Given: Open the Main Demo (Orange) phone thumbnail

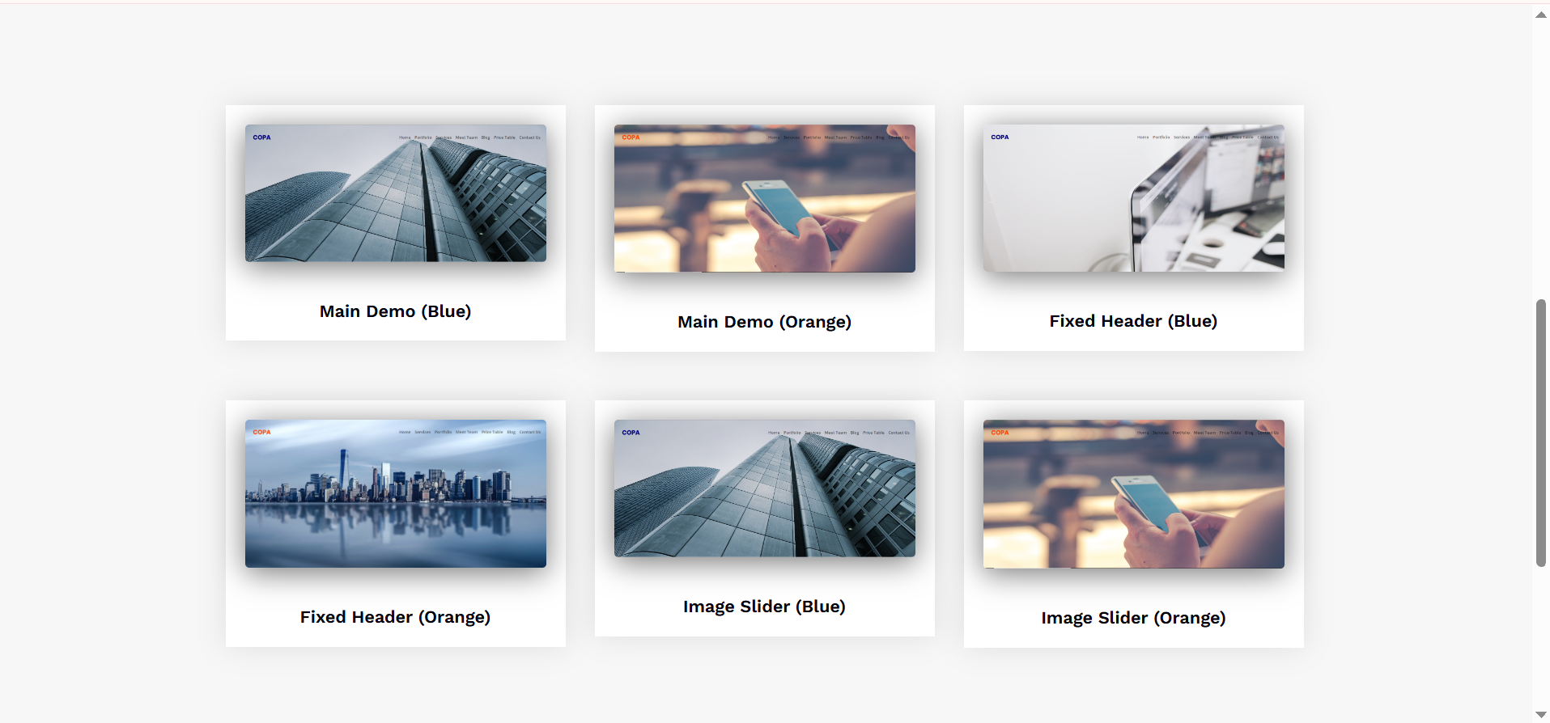Looking at the screenshot, I should tap(764, 199).
